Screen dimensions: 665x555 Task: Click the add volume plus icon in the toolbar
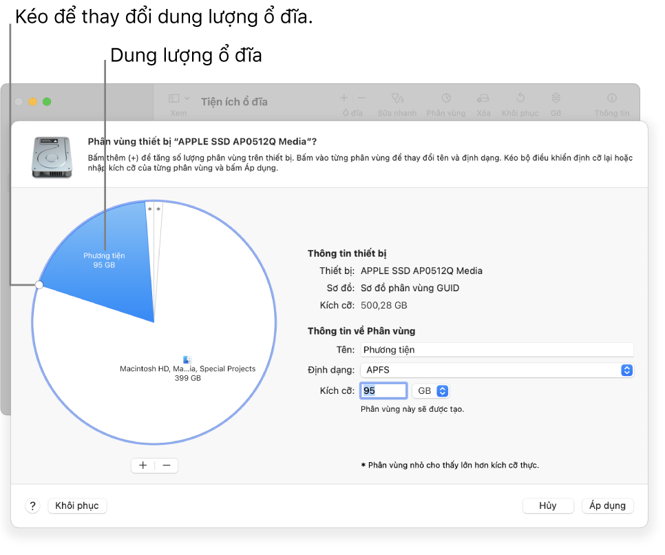(344, 98)
